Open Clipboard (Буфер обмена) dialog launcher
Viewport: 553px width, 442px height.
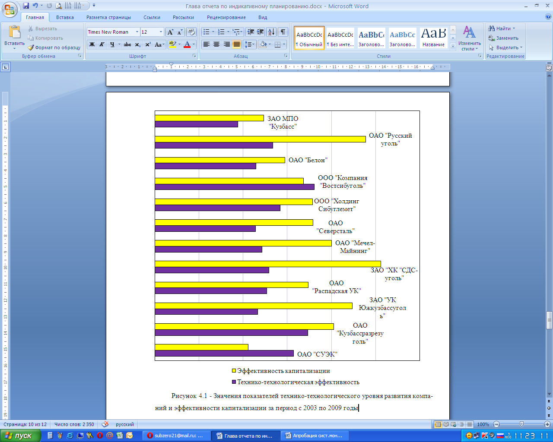(80, 56)
